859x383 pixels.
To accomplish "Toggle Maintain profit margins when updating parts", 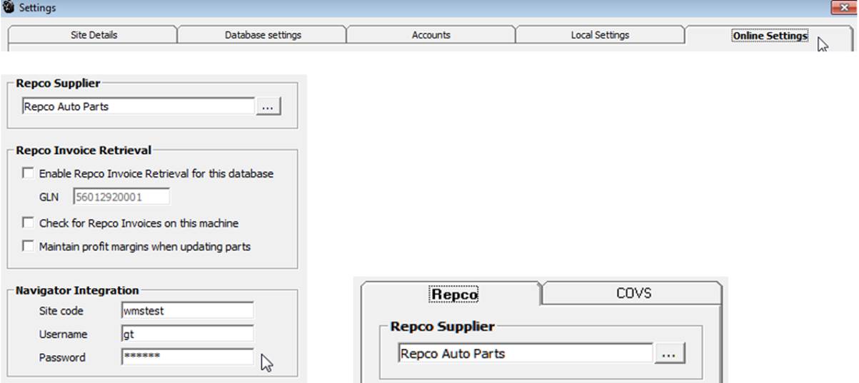I will (x=28, y=247).
